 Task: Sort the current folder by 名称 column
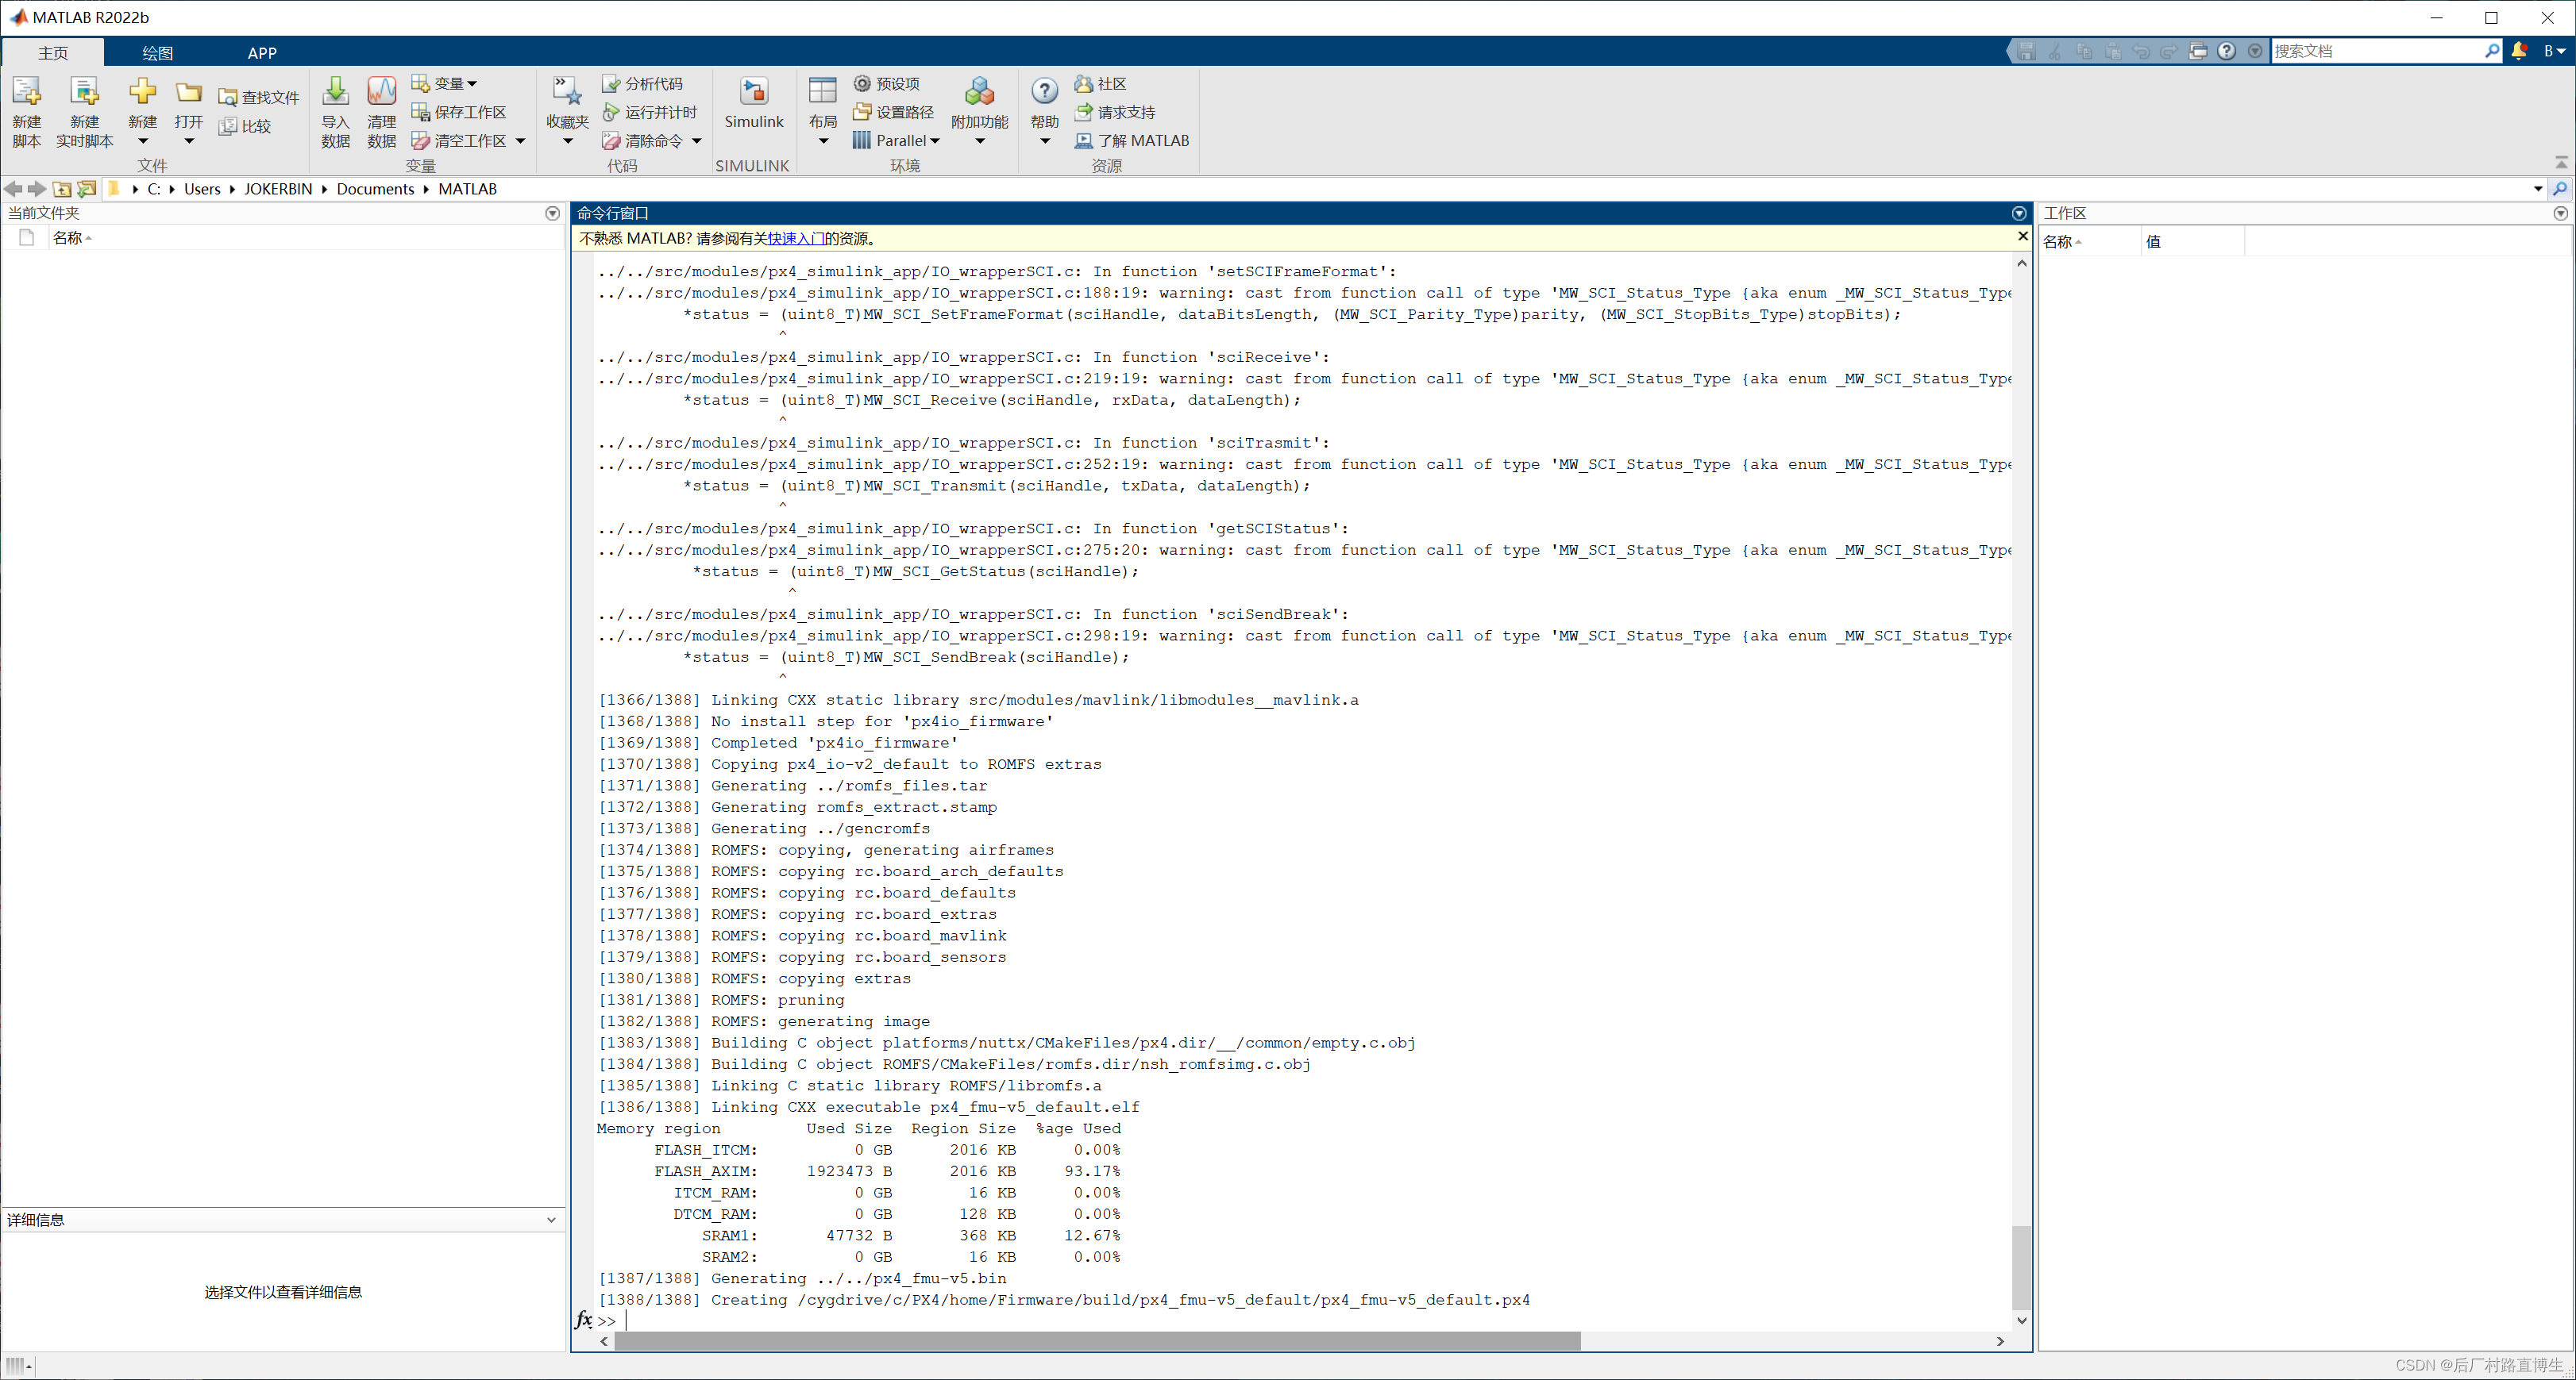pyautogui.click(x=306, y=238)
